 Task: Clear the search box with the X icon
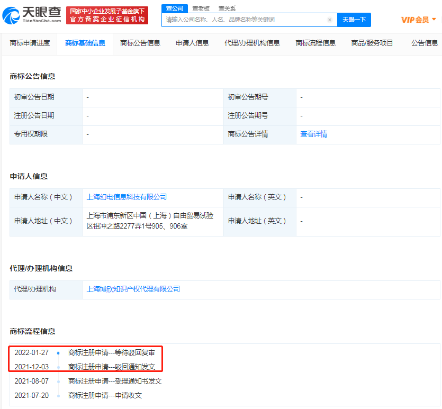tap(330, 20)
